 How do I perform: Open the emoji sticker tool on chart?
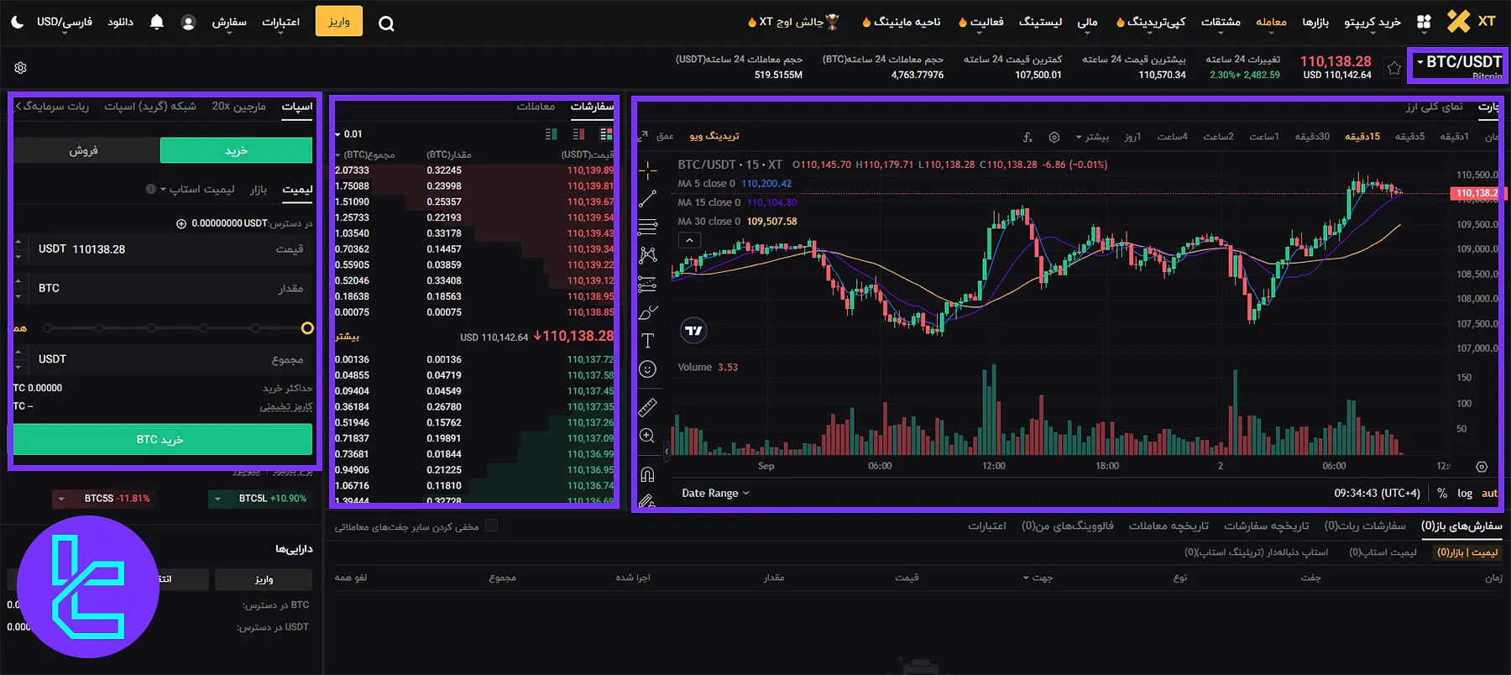click(647, 369)
